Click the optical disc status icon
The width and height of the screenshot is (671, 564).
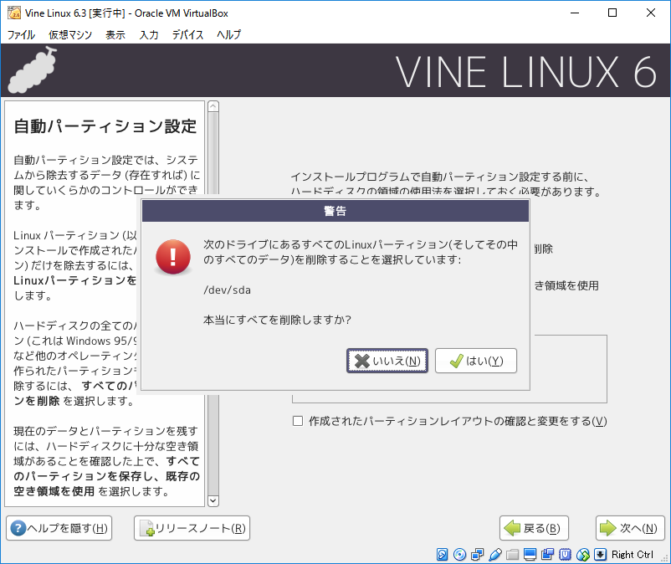459,555
